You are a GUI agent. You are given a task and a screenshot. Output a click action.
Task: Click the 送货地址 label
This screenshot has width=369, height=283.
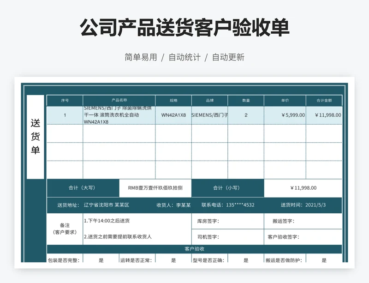tap(68, 205)
